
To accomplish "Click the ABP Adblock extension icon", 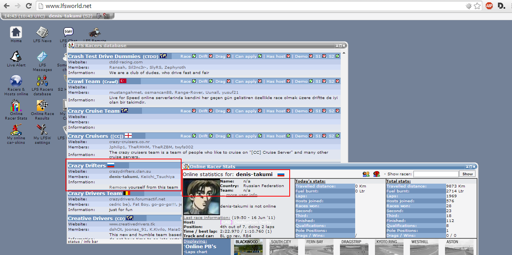I will tap(489, 6).
